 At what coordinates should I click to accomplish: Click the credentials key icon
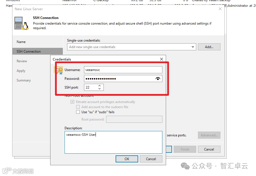[59, 70]
